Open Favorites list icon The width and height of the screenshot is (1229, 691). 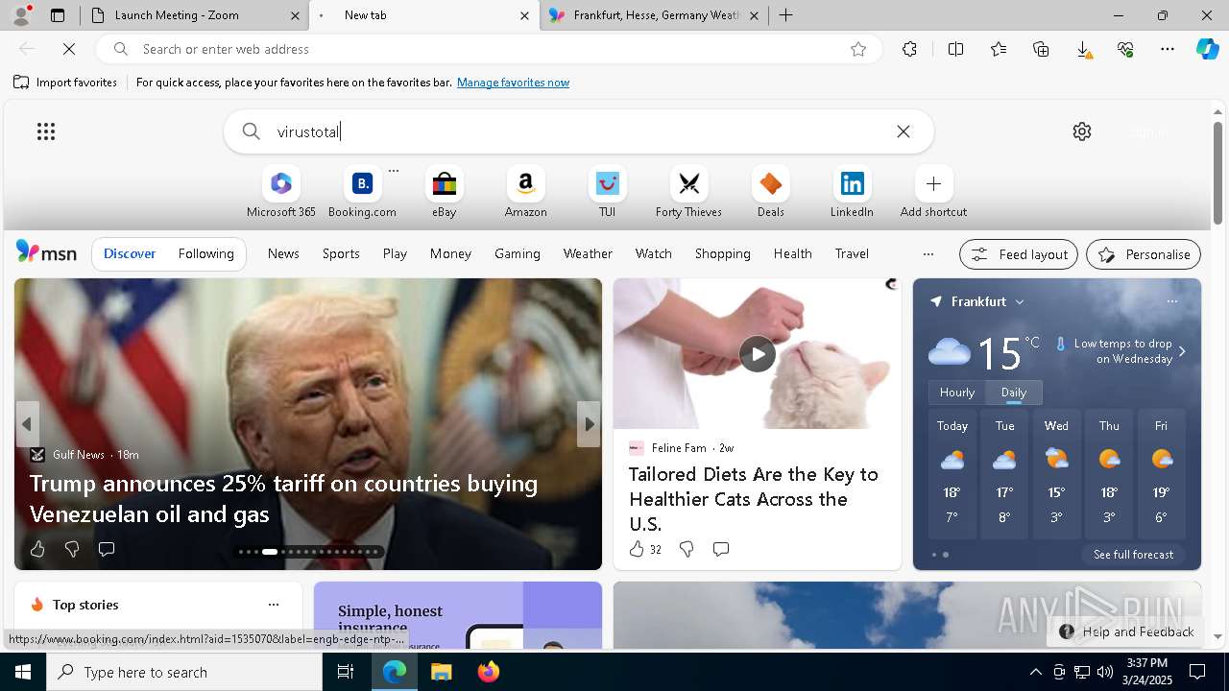pyautogui.click(x=999, y=49)
